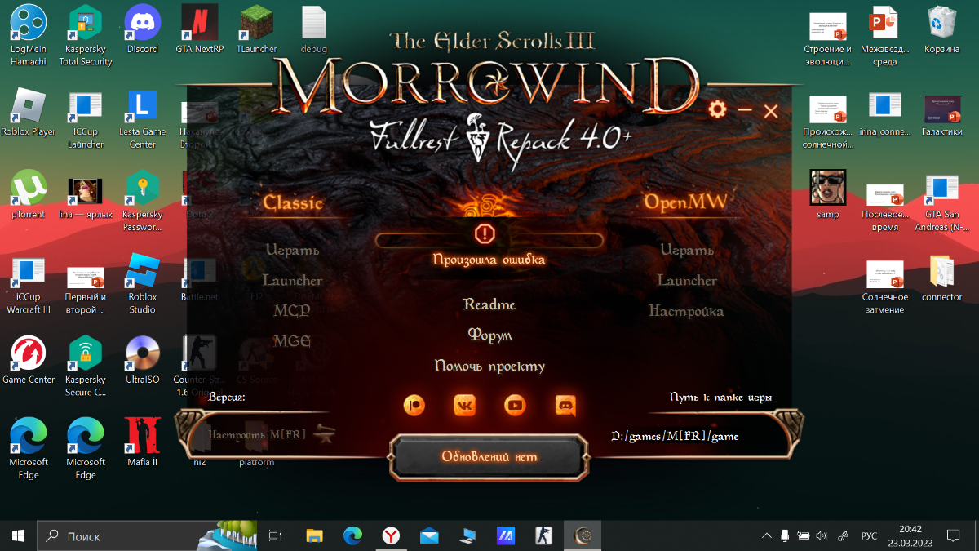Open the VK social link icon
Image resolution: width=979 pixels, height=551 pixels.
point(465,405)
